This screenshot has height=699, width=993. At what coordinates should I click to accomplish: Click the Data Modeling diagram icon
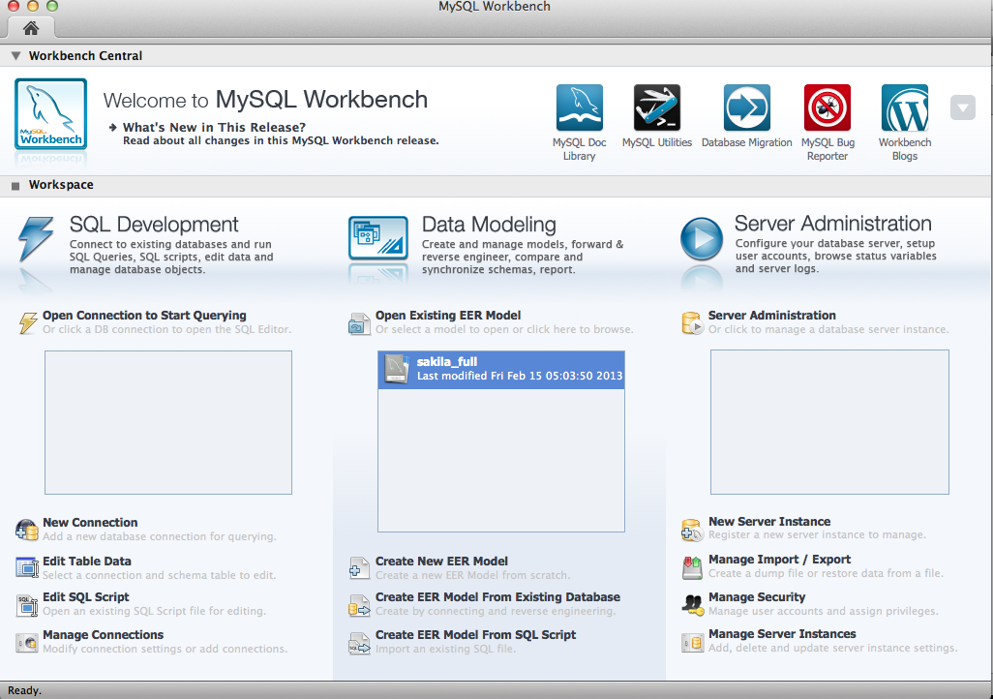378,237
